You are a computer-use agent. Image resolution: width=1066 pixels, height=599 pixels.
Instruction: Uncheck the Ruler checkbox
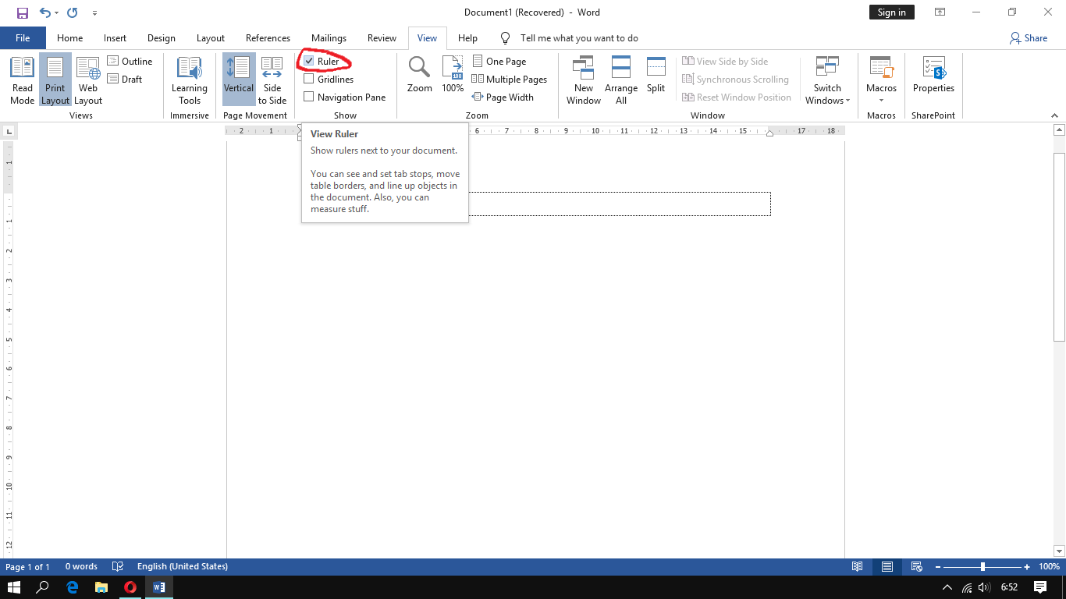pos(309,61)
